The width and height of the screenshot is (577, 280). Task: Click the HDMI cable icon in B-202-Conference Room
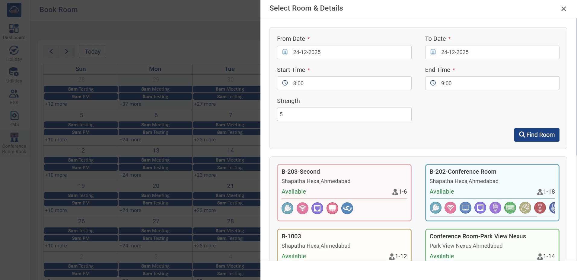495,208
